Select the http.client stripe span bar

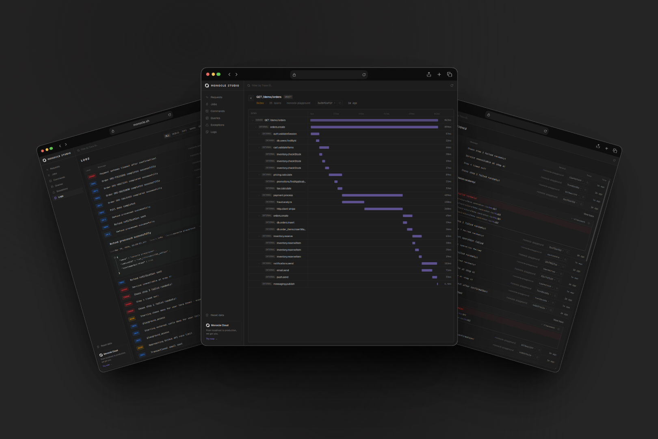[383, 209]
